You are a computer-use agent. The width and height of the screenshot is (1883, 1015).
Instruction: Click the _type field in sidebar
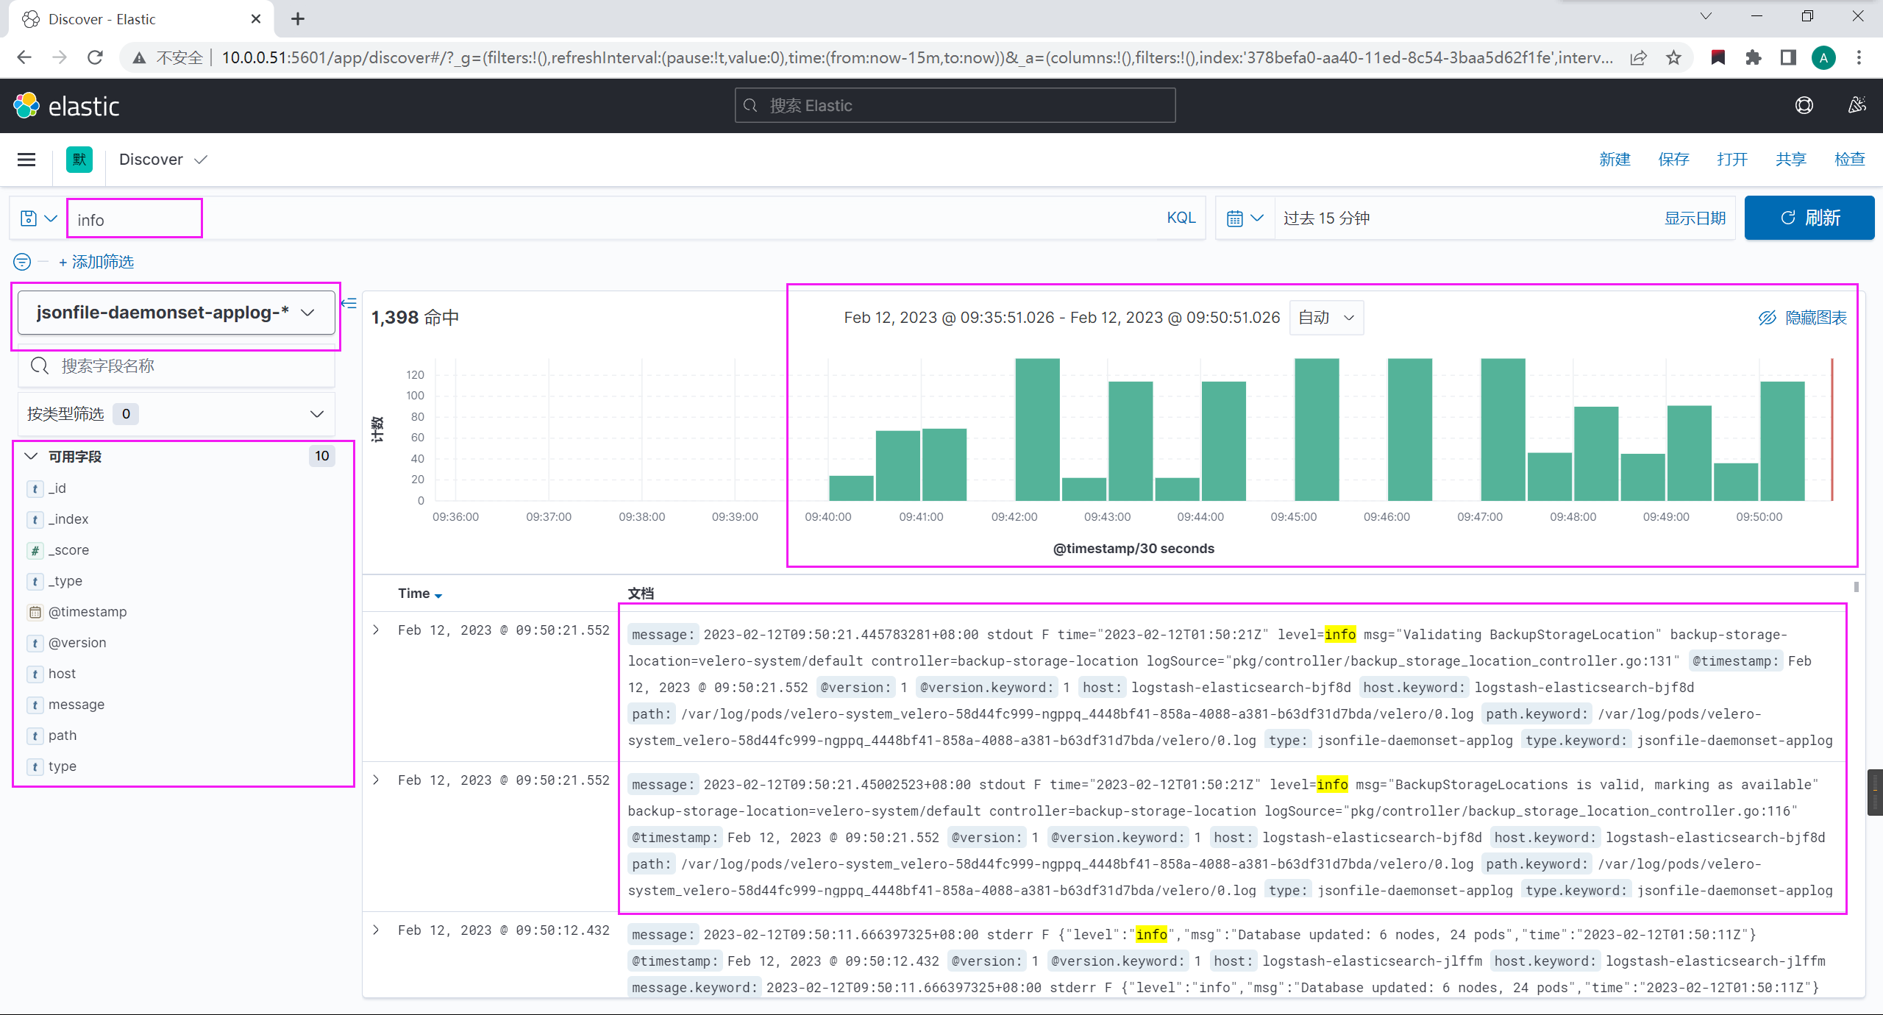pyautogui.click(x=65, y=581)
